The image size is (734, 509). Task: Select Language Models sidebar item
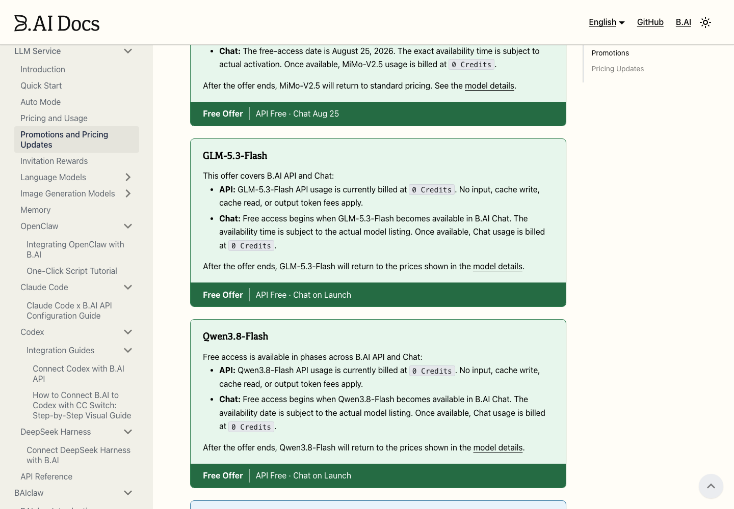tap(53, 177)
